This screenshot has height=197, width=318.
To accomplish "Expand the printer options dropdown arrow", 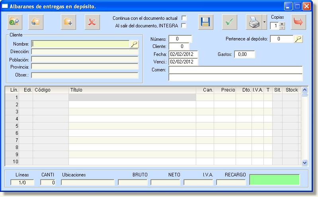I will tap(264, 22).
